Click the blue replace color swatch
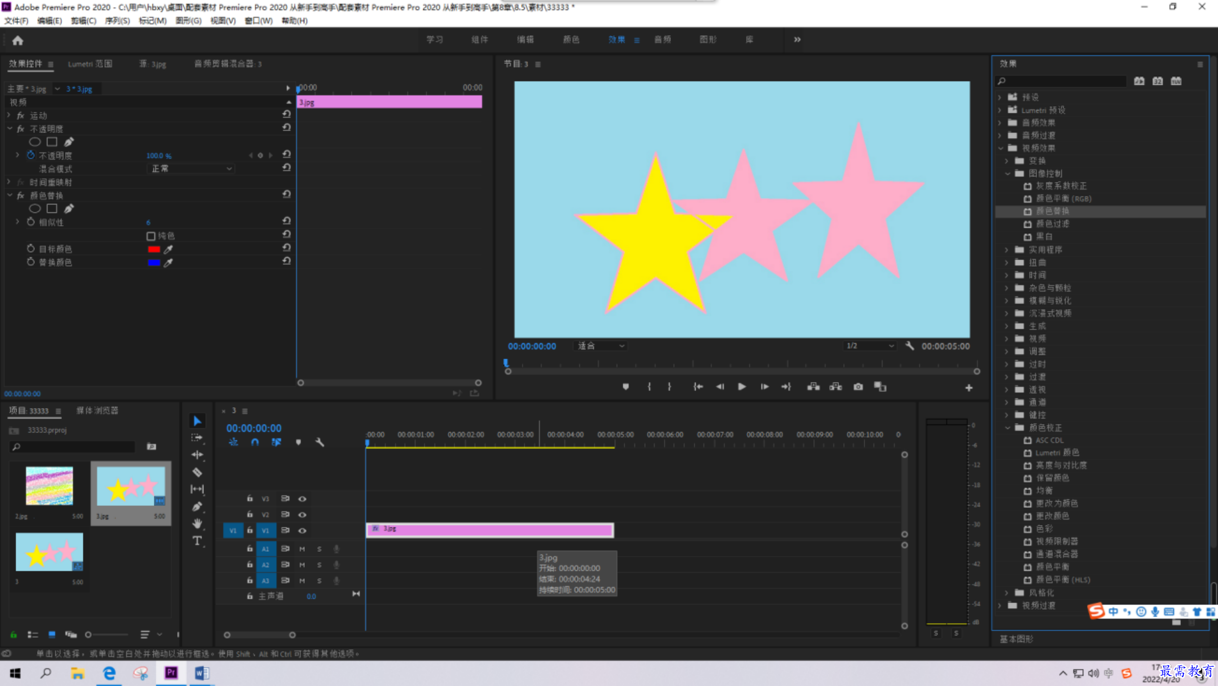The height and width of the screenshot is (686, 1218). coord(153,262)
